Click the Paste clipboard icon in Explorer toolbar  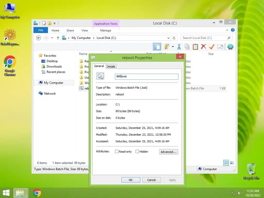195,47
